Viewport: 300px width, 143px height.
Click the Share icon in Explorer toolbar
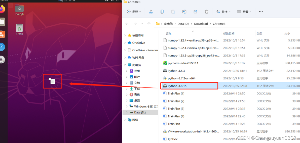195,12
